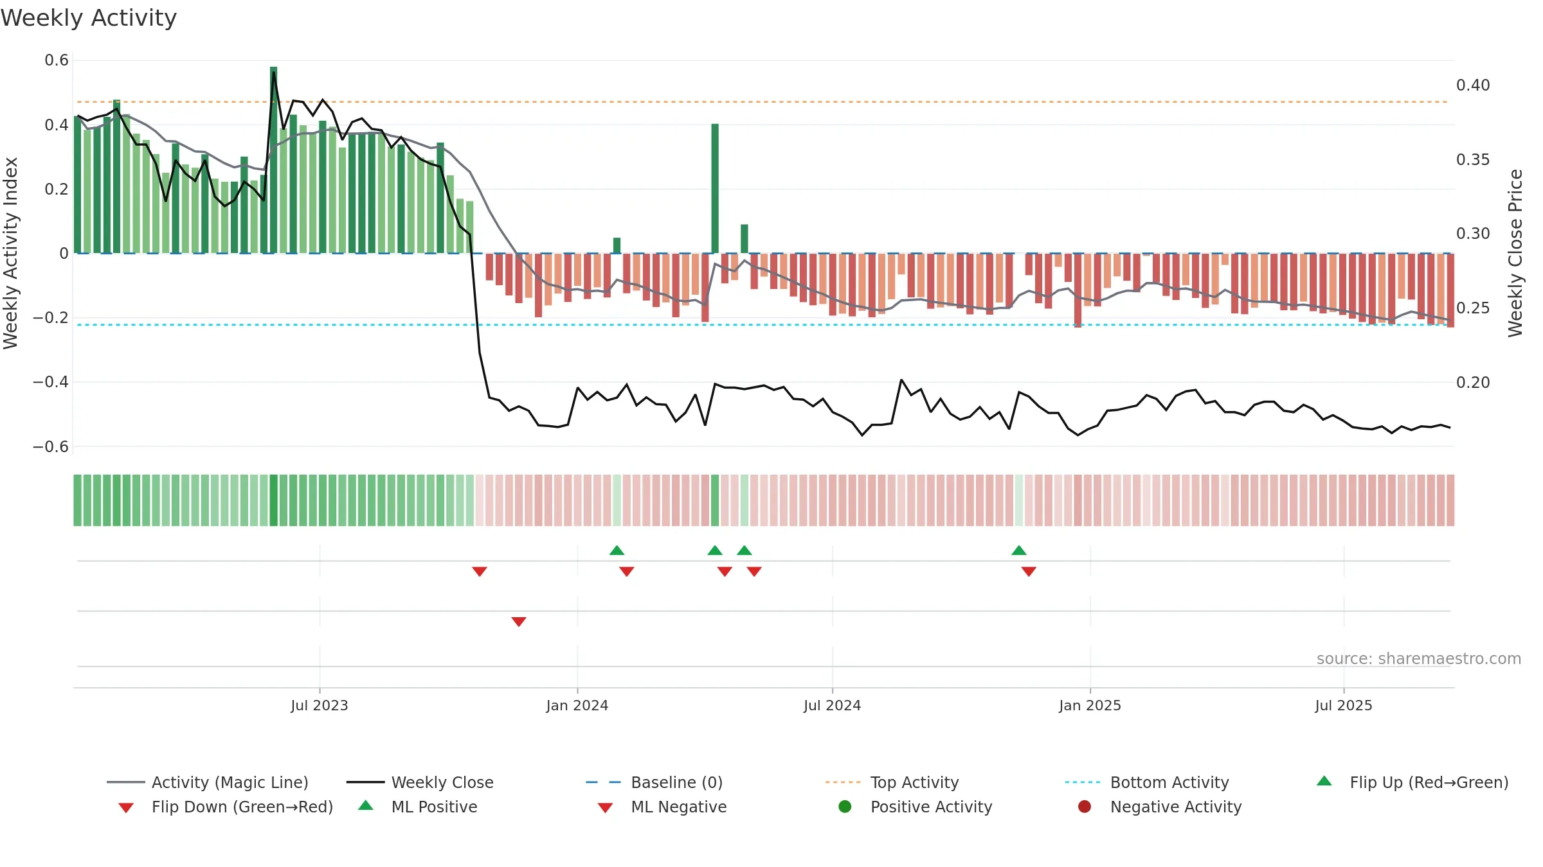Click the first flip-down red triangle before Jan 2024
Viewport: 1543px width, 867px height.
[x=480, y=572]
